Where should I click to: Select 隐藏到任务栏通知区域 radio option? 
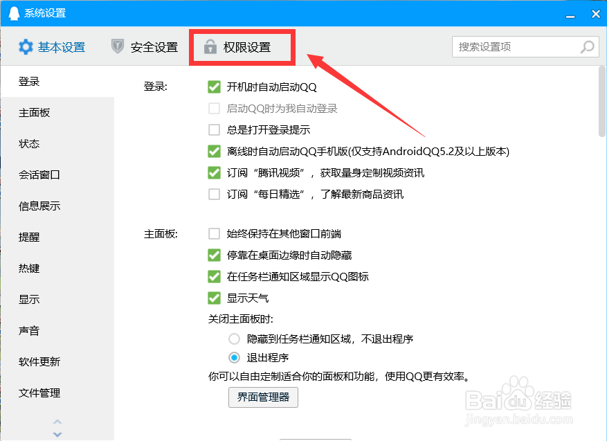(234, 339)
